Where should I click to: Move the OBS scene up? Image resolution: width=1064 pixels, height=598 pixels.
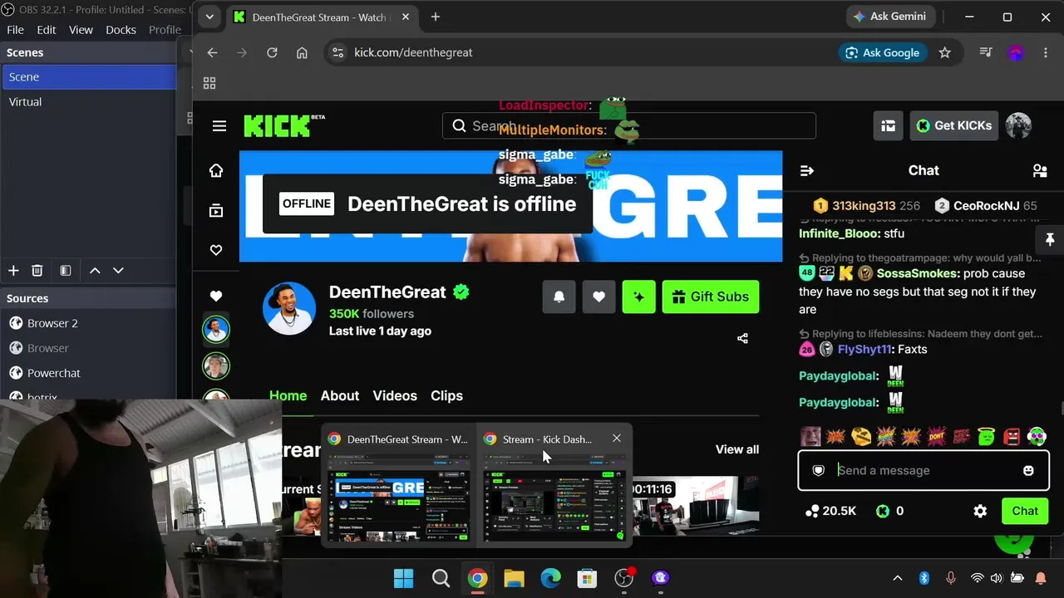95,271
